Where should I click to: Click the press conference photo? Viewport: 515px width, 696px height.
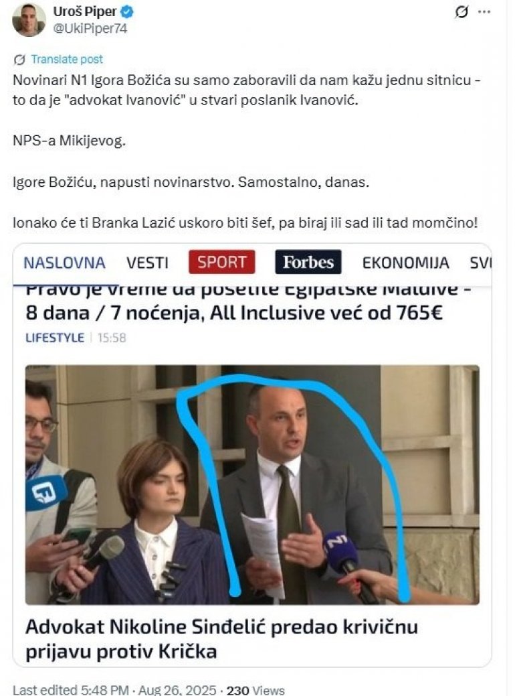pyautogui.click(x=252, y=485)
